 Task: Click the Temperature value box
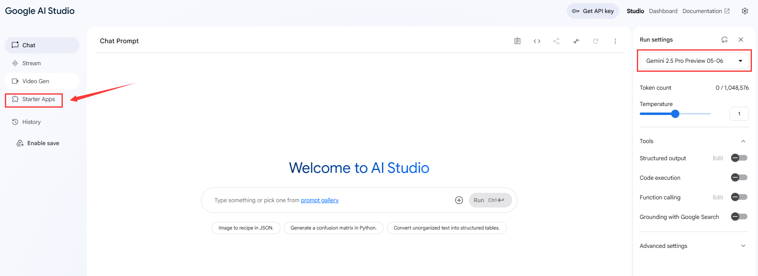click(739, 114)
